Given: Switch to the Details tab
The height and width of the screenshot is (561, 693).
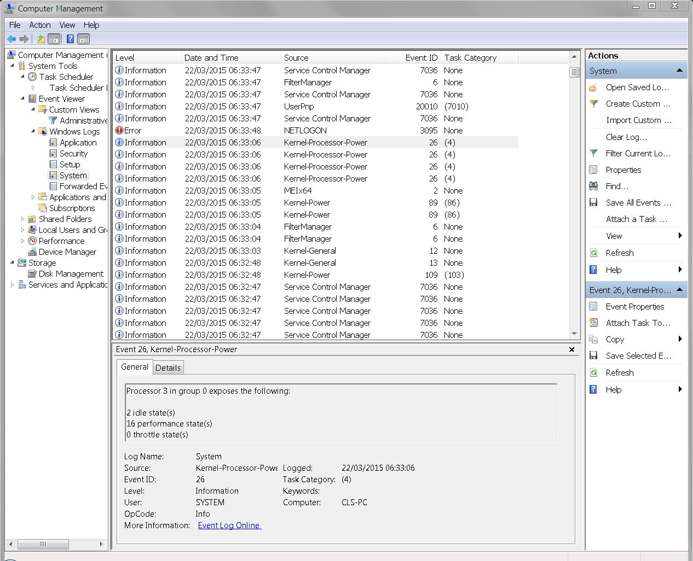Looking at the screenshot, I should [168, 367].
